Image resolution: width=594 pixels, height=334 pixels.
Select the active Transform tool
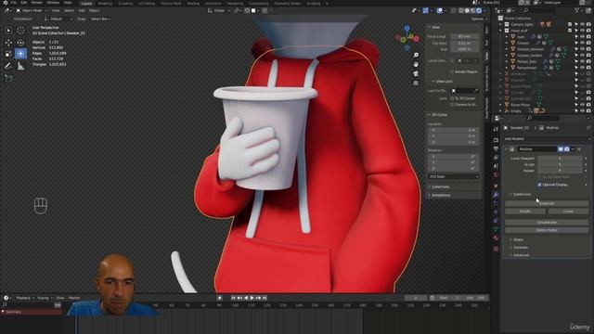[x=20, y=54]
